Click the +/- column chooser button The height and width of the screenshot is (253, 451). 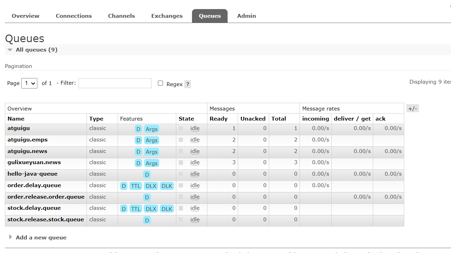[412, 108]
